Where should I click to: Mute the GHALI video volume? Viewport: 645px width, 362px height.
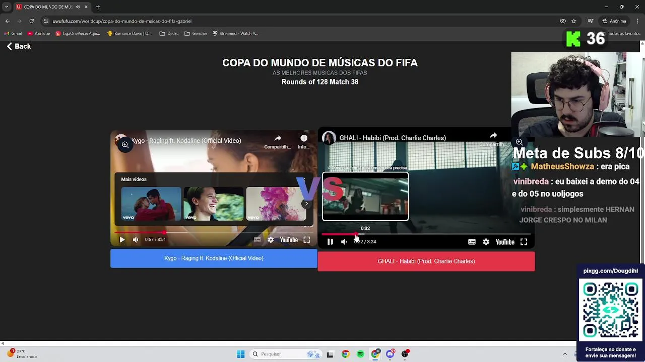[344, 242]
